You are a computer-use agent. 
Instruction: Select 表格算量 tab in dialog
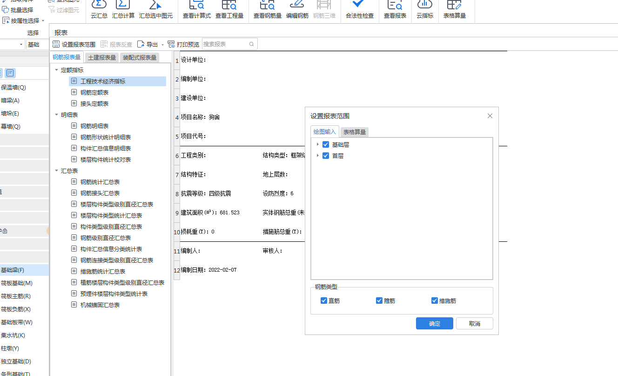point(355,132)
